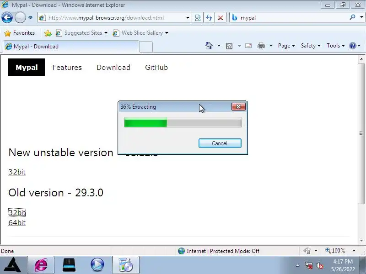
Task: Open the Tools menu
Action: coord(336,46)
